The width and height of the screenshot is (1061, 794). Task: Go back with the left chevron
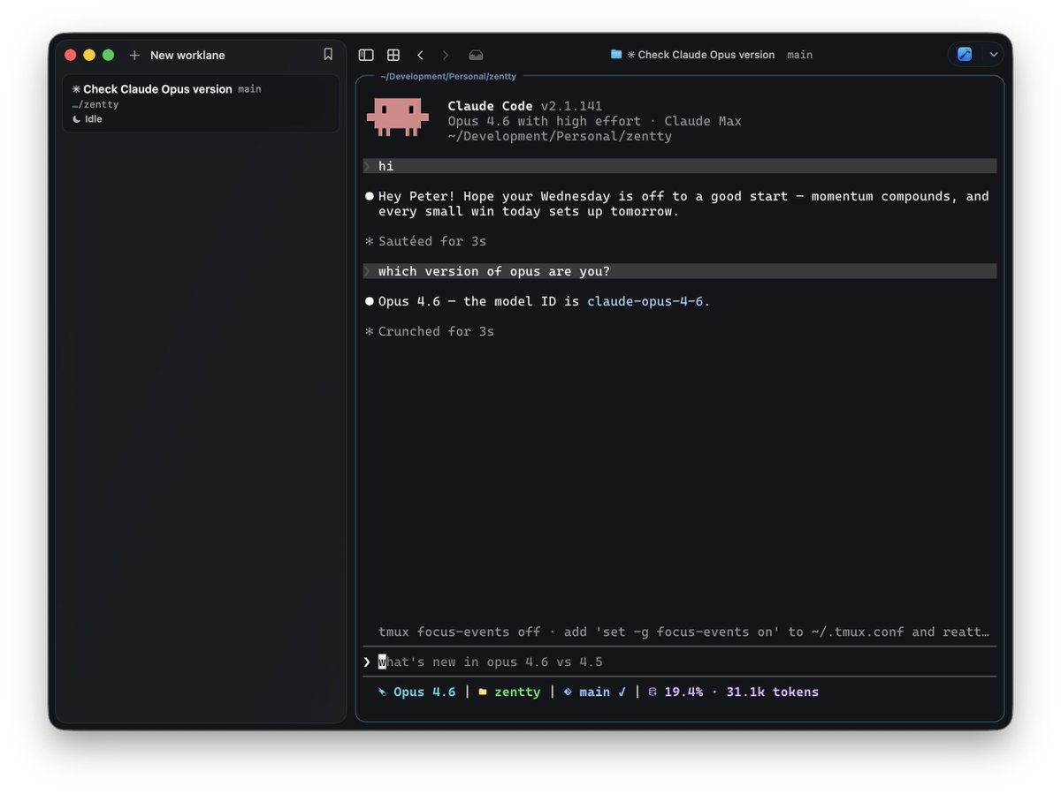pyautogui.click(x=420, y=55)
